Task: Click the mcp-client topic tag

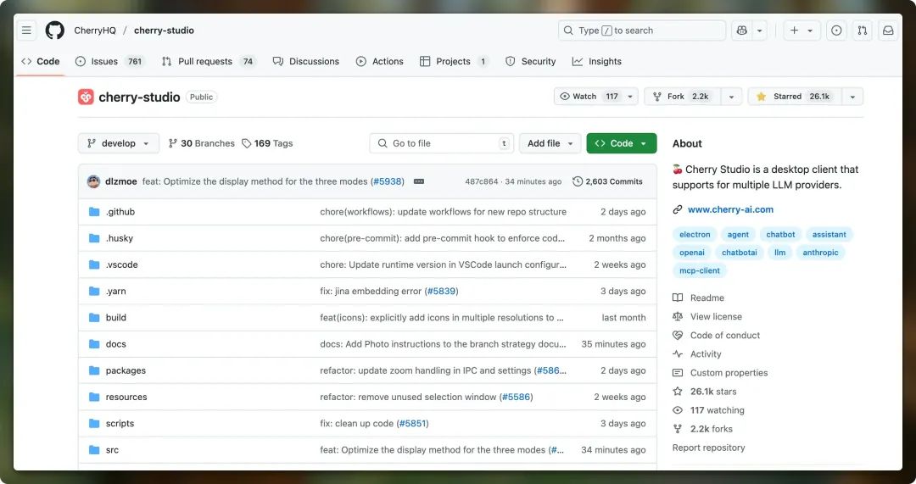Action: [x=699, y=270]
